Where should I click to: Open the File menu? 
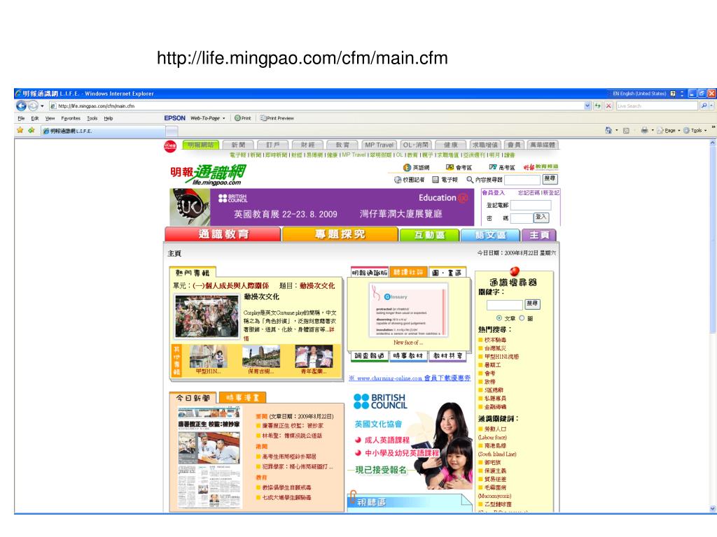click(x=21, y=118)
